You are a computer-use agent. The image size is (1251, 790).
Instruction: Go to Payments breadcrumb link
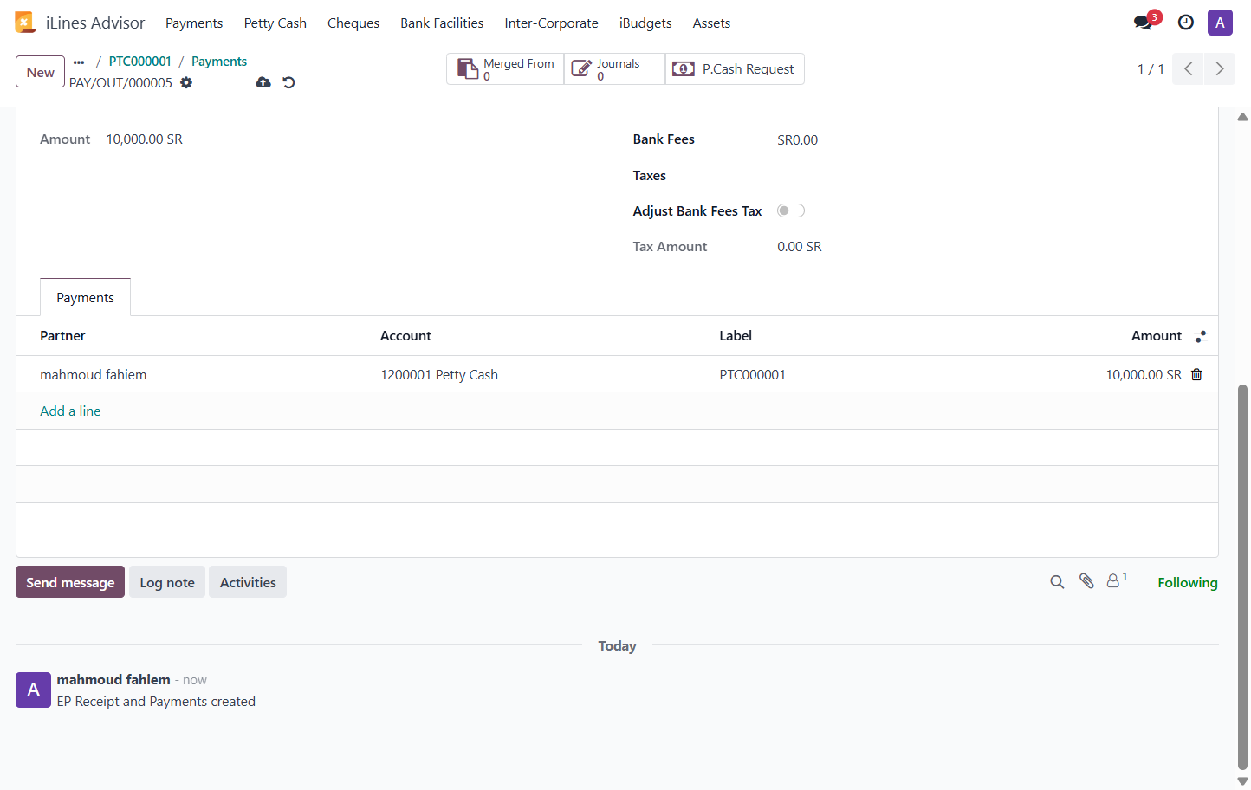pos(219,62)
